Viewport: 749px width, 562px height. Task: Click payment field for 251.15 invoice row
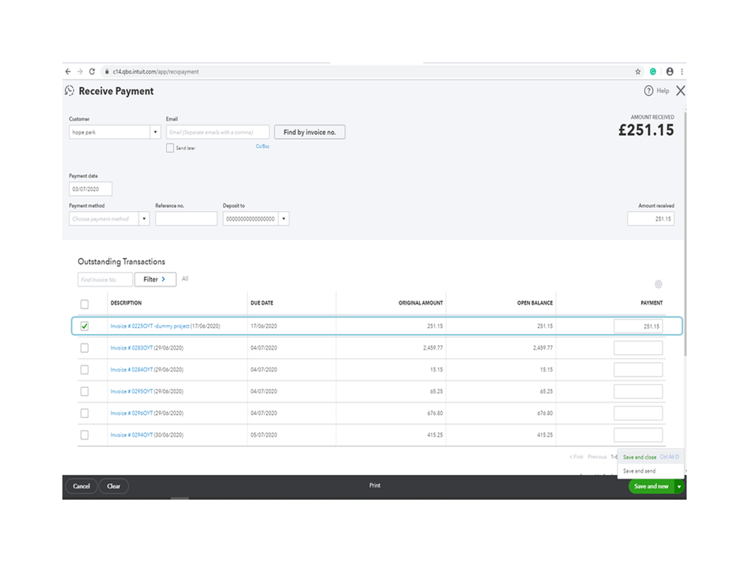[x=638, y=326]
